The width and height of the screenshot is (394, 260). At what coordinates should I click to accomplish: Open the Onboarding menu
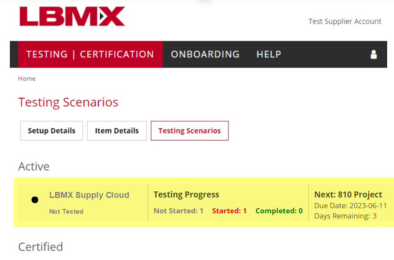(x=205, y=54)
